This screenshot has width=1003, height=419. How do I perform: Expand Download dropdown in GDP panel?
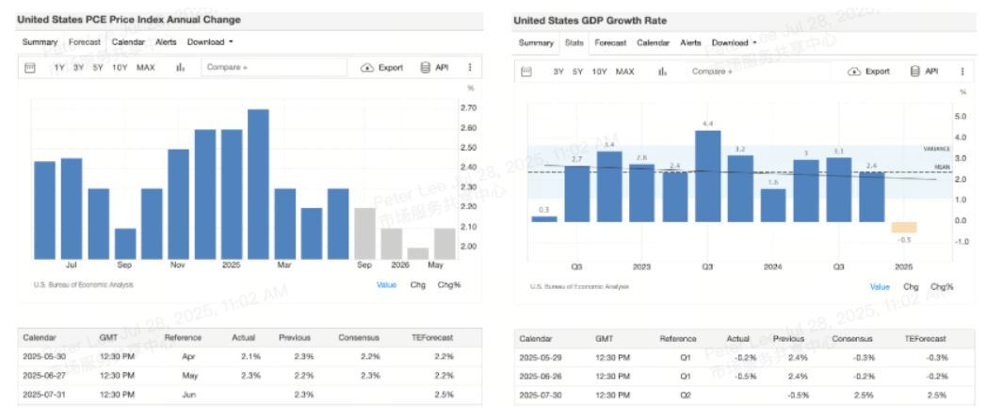(735, 42)
